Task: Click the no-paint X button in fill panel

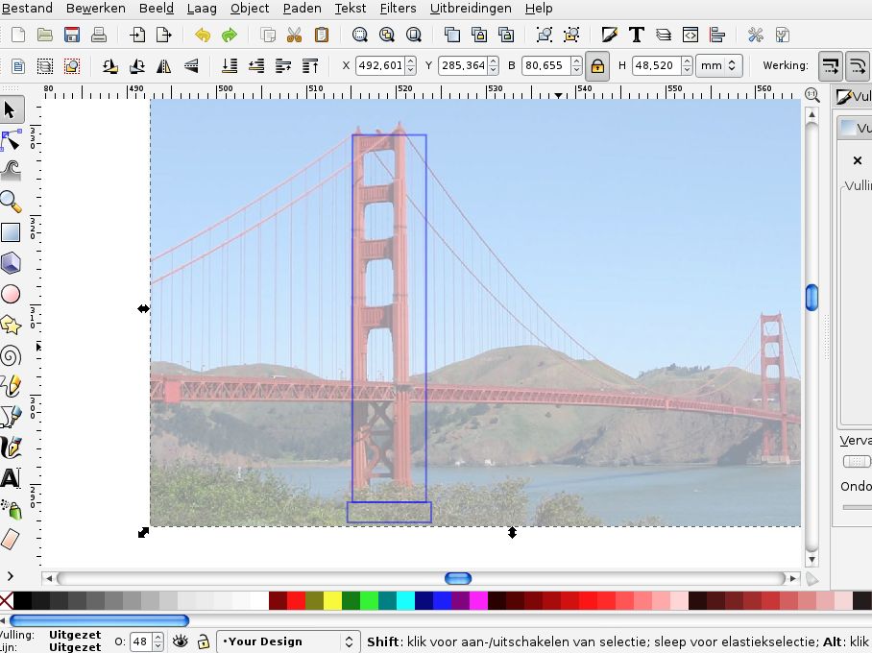Action: (857, 160)
